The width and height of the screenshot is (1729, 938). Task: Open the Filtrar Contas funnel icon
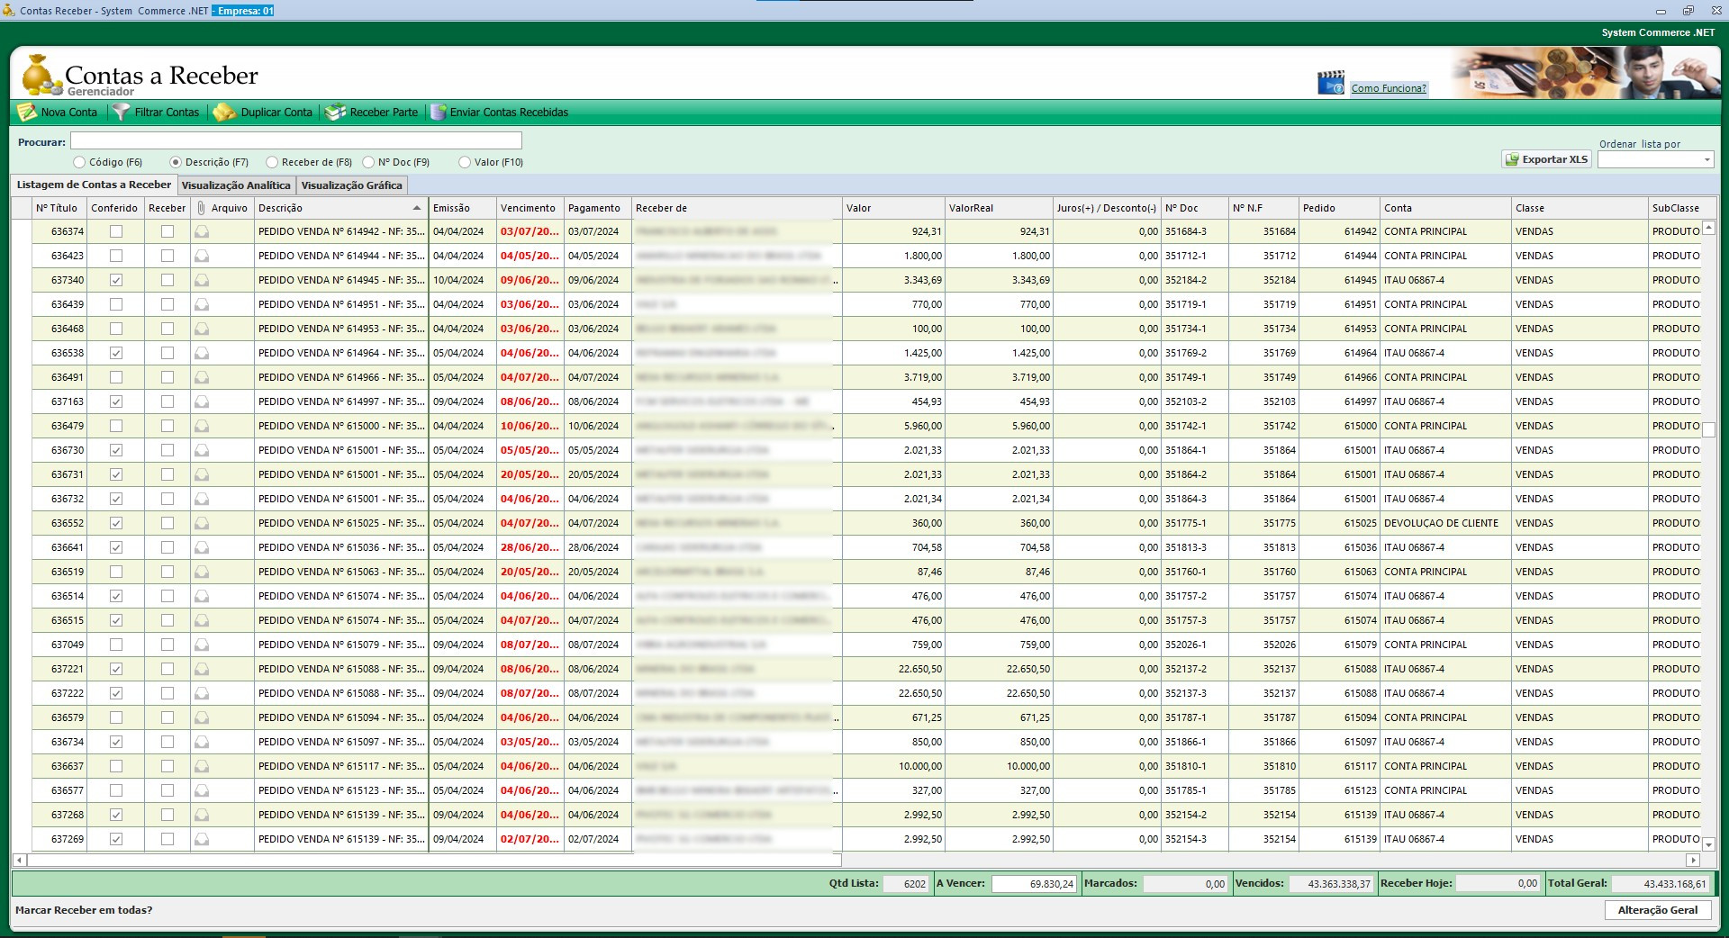point(121,113)
